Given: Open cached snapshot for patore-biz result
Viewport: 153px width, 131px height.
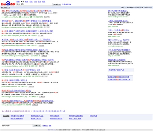Looking at the screenshot, I should click(x=31, y=87).
